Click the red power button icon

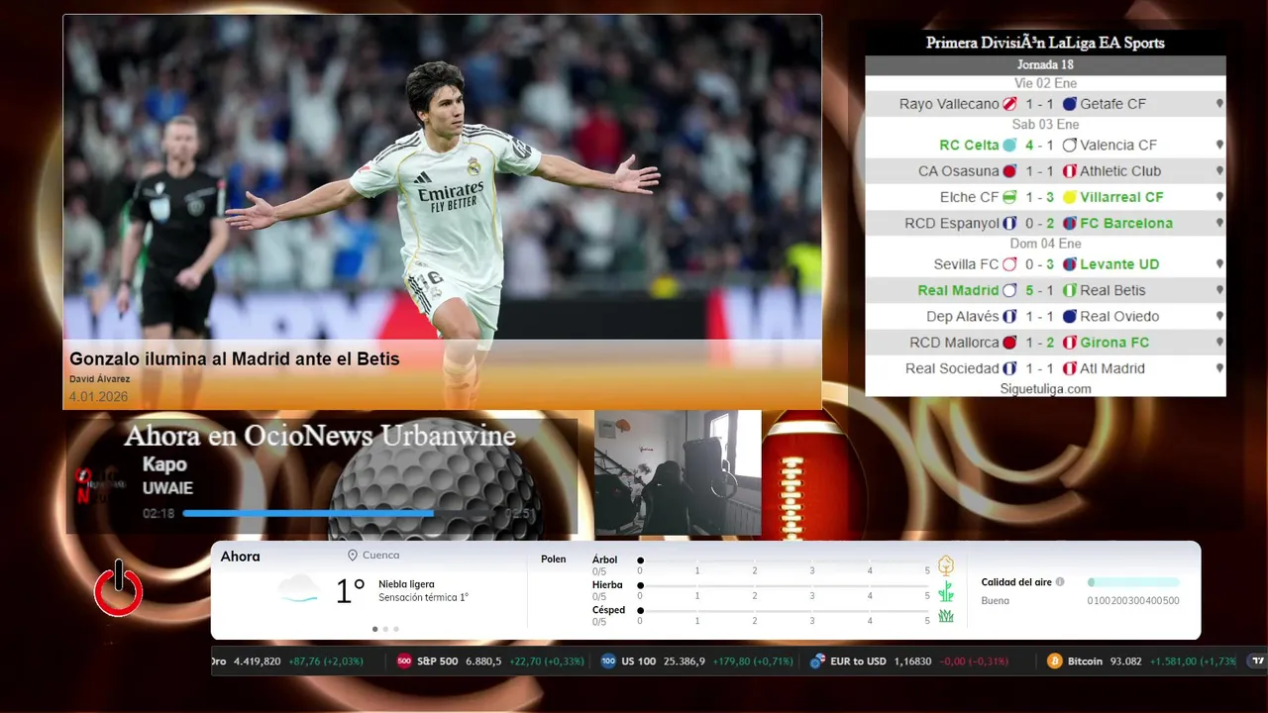pyautogui.click(x=119, y=589)
